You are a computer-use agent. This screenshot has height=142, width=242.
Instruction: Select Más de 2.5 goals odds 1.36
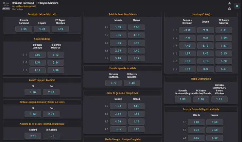click(x=118, y=35)
